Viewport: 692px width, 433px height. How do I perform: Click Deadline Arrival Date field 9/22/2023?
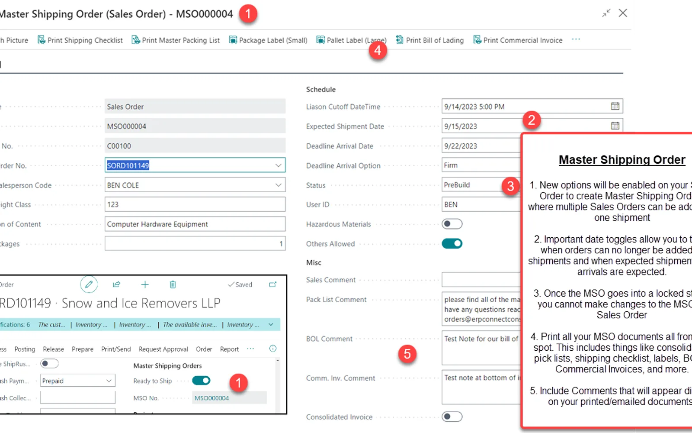coord(481,146)
